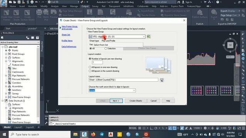
Task: Click the Save icon in quick access toolbar
Action: click(x=19, y=2)
